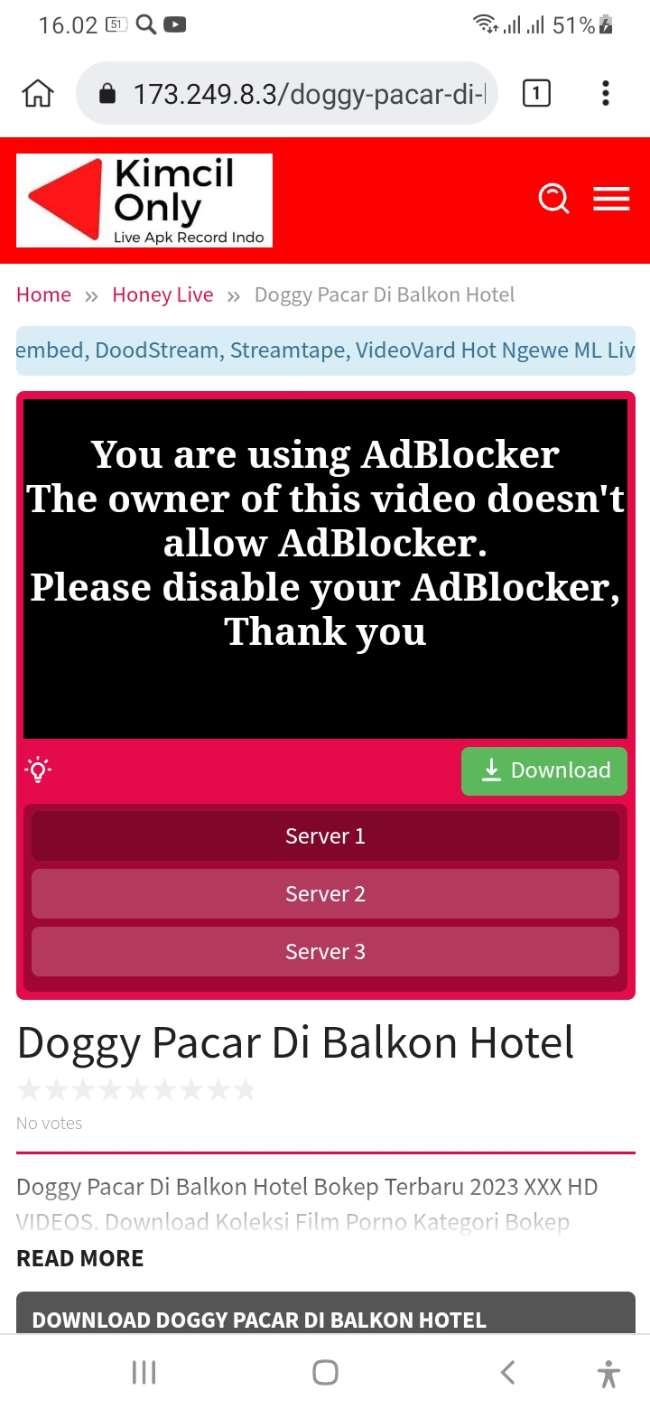Go to the Home breadcrumb link
This screenshot has height=1409, width=650.
click(x=43, y=294)
